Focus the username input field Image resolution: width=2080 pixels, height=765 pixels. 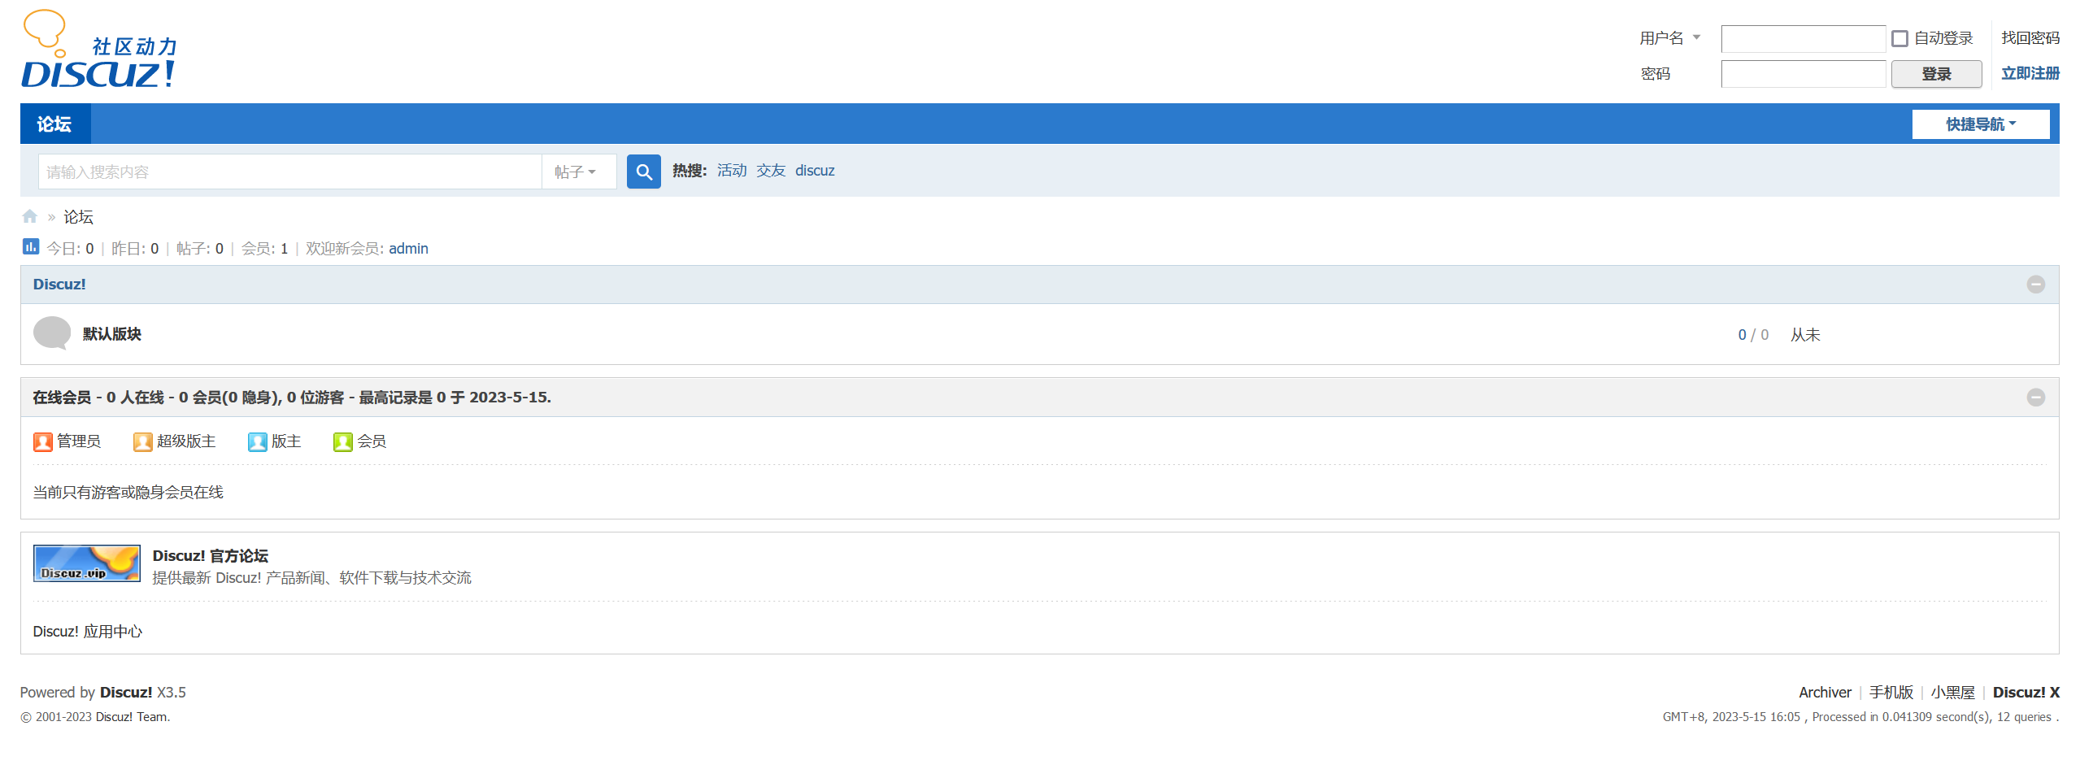point(1803,38)
